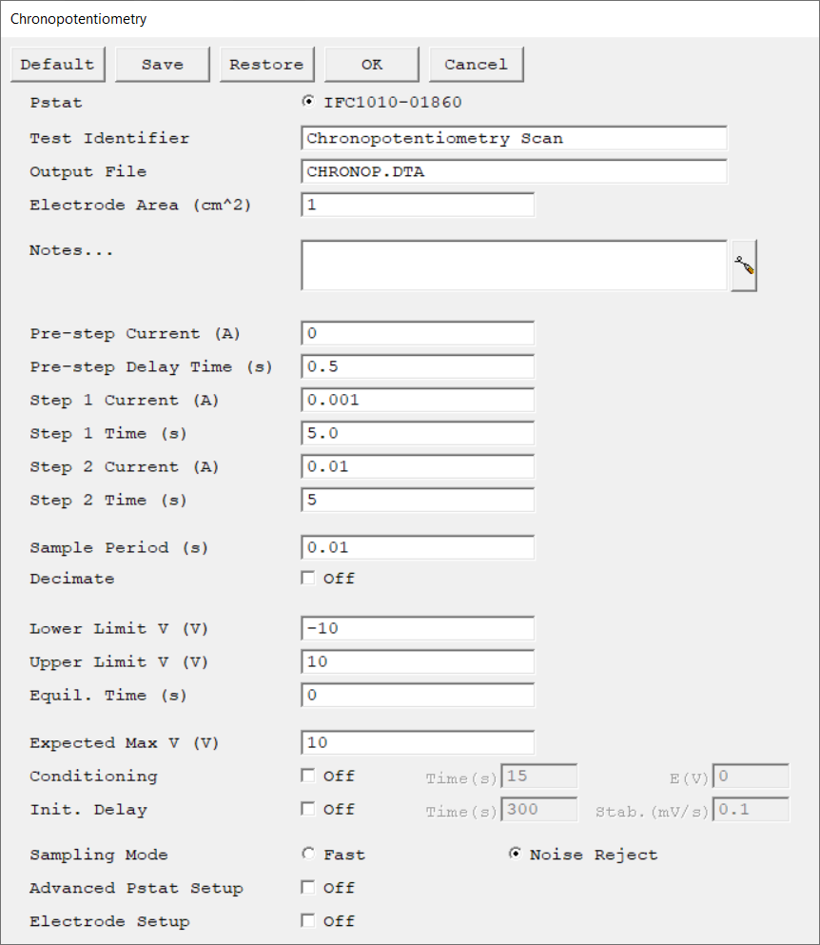The image size is (820, 945).
Task: Confirm settings with the OK button
Action: (x=371, y=65)
